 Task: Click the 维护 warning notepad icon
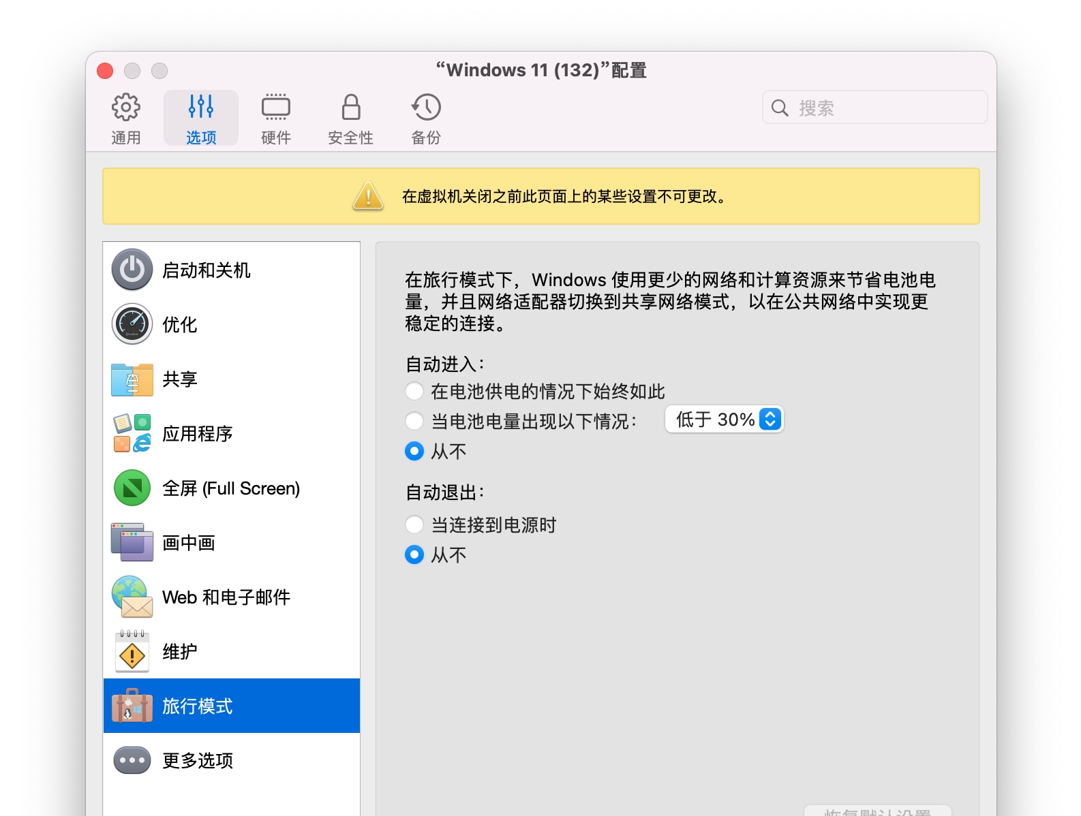click(132, 651)
